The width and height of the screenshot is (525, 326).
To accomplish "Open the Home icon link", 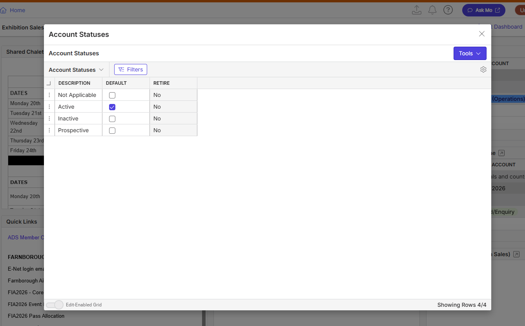I will point(4,10).
